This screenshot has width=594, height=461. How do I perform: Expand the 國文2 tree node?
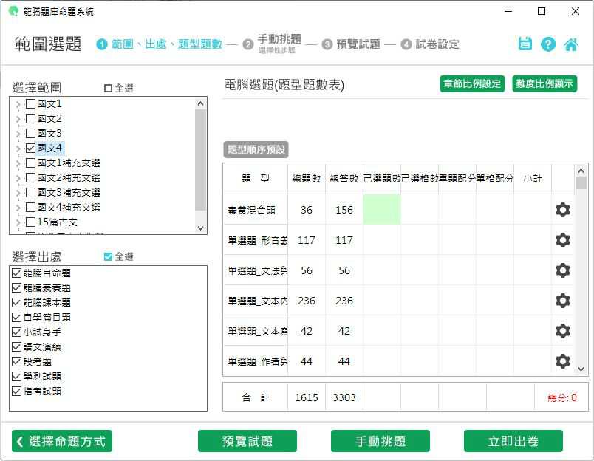[18, 119]
